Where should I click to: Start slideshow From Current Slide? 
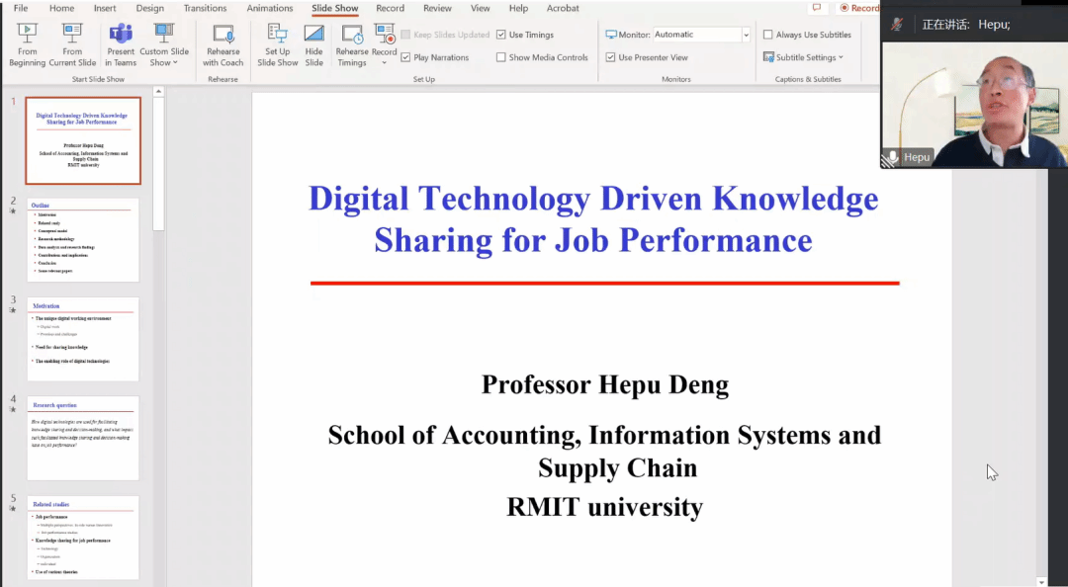pos(72,44)
